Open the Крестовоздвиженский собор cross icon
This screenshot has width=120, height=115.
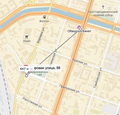click(103, 7)
